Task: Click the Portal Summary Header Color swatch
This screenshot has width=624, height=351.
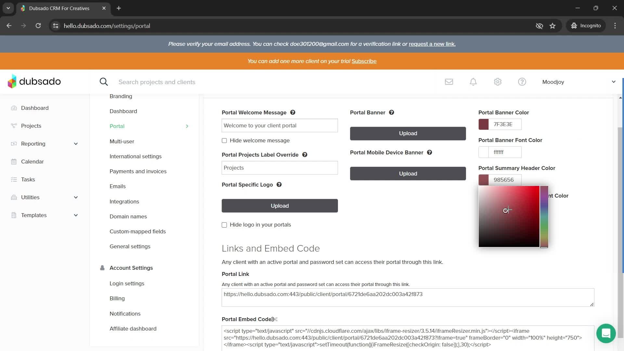Action: [484, 180]
